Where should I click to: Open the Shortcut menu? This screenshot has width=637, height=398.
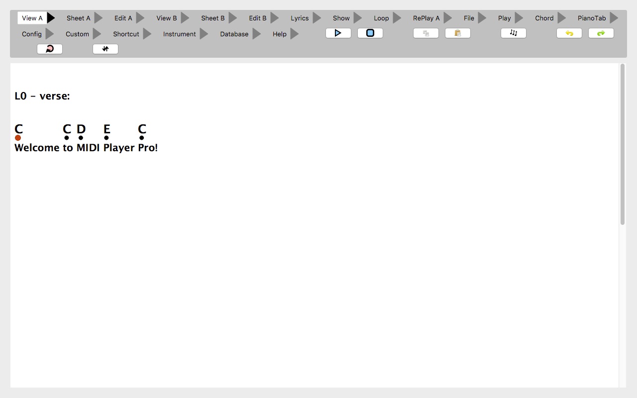[x=126, y=34]
